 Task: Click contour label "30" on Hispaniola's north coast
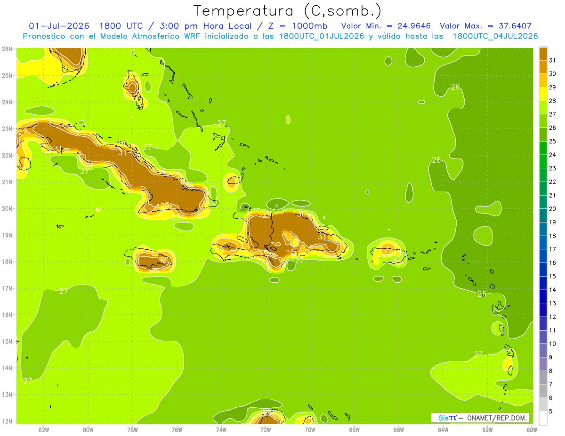[x=301, y=214]
